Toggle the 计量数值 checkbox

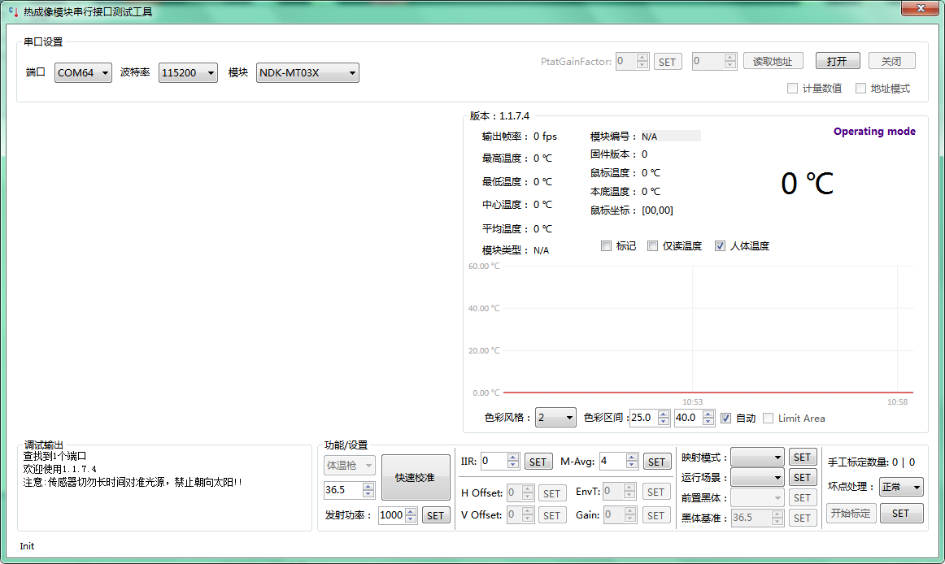click(x=793, y=88)
